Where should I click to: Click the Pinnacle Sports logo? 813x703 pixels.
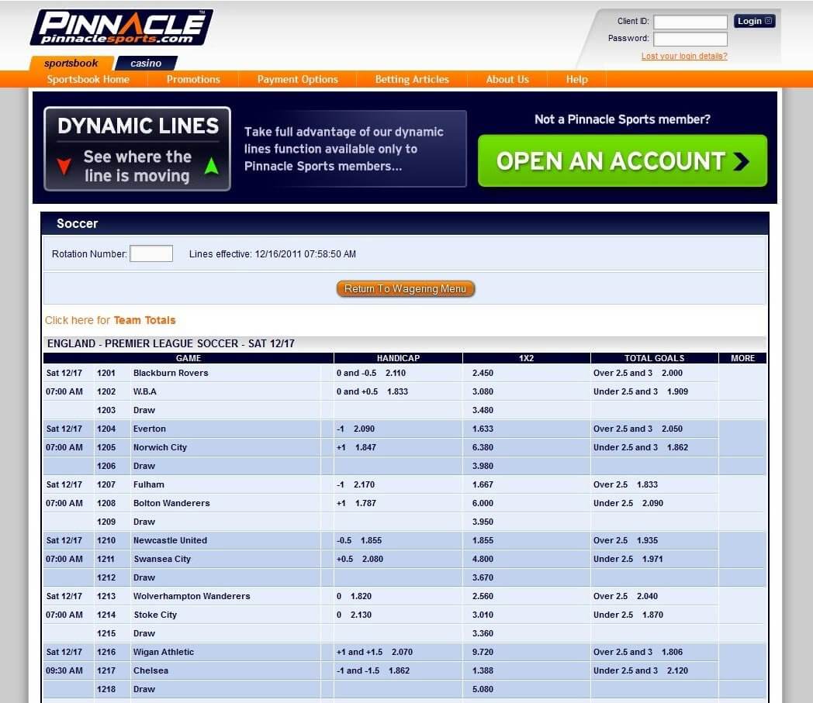click(x=121, y=27)
